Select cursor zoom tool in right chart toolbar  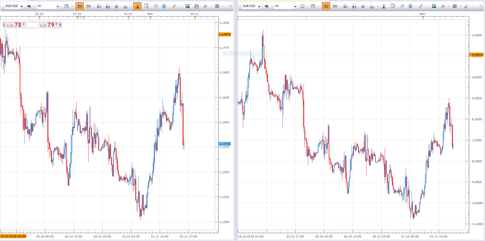coord(363,6)
